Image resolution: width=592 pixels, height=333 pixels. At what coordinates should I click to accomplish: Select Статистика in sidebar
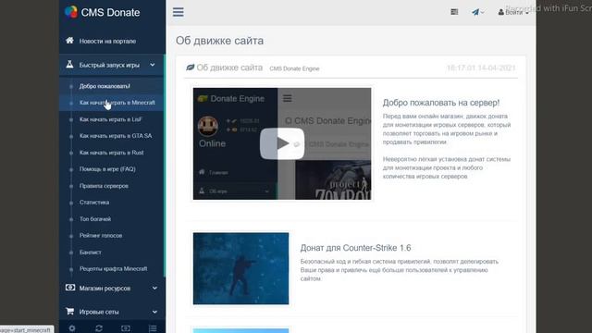click(x=94, y=203)
